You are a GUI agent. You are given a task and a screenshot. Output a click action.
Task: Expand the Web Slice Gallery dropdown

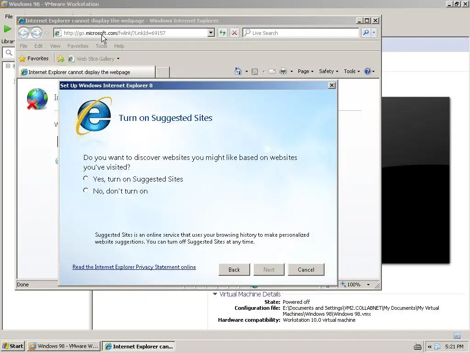(118, 59)
